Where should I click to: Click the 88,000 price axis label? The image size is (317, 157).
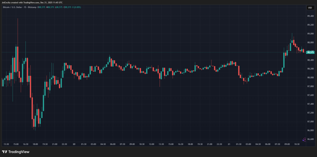pos(310,78)
